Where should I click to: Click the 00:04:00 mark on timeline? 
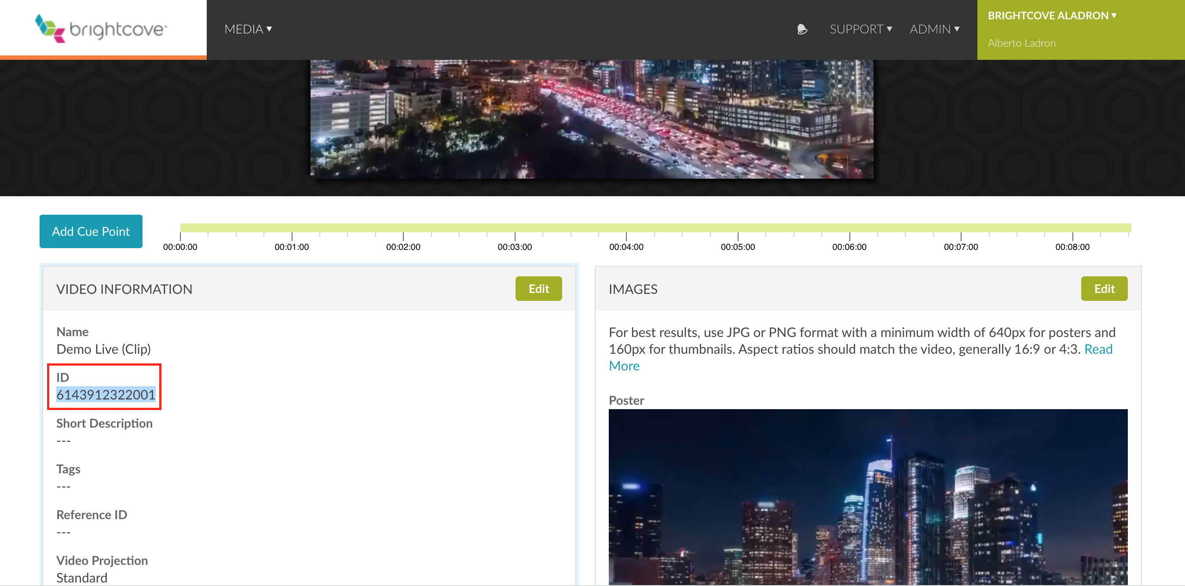[x=626, y=247]
